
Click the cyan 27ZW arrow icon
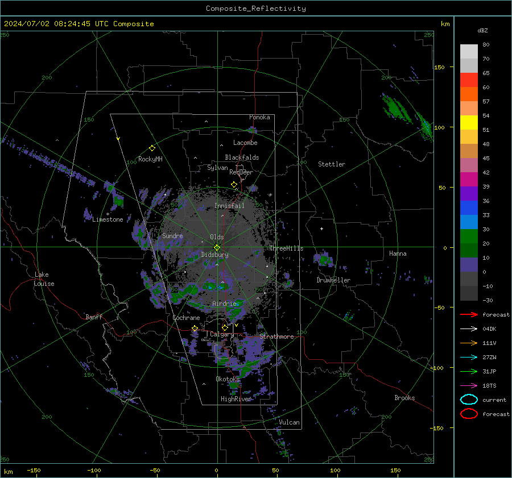(469, 358)
